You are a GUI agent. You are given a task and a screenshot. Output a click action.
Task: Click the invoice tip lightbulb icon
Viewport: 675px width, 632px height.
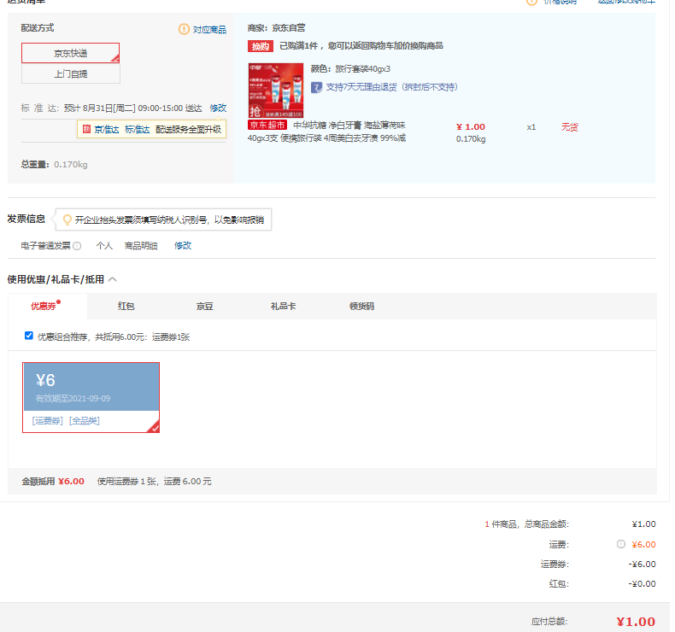click(67, 219)
